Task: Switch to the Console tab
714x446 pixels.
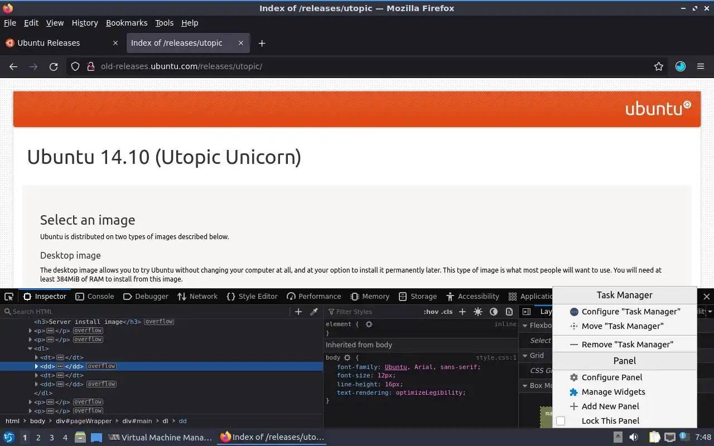Action: 95,297
